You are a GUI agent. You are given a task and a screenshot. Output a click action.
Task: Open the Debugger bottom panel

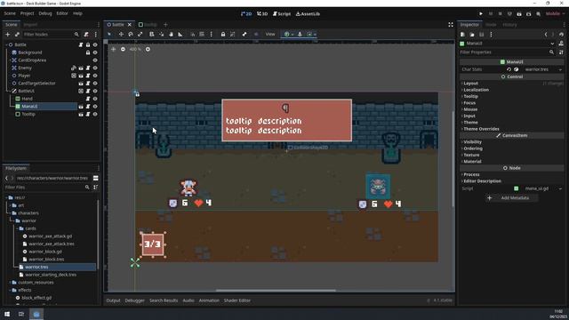[x=134, y=300]
